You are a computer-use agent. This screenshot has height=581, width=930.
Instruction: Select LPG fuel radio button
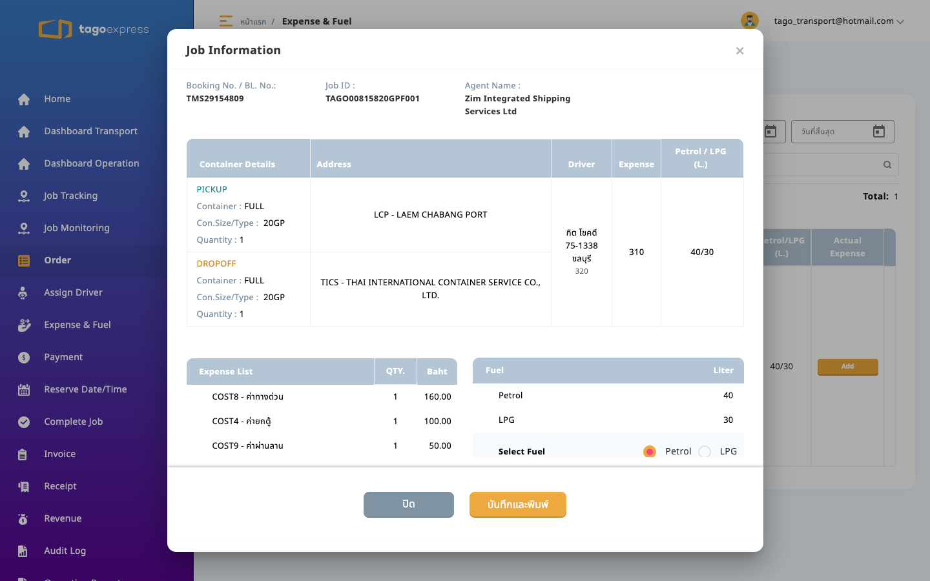[705, 451]
